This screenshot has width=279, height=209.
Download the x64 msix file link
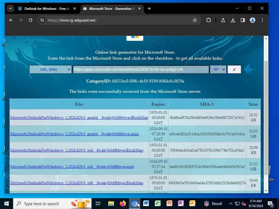coord(72,167)
